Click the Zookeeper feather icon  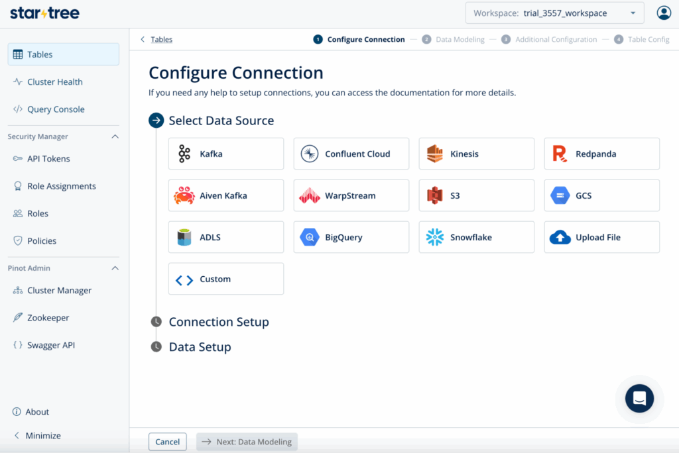[18, 318]
